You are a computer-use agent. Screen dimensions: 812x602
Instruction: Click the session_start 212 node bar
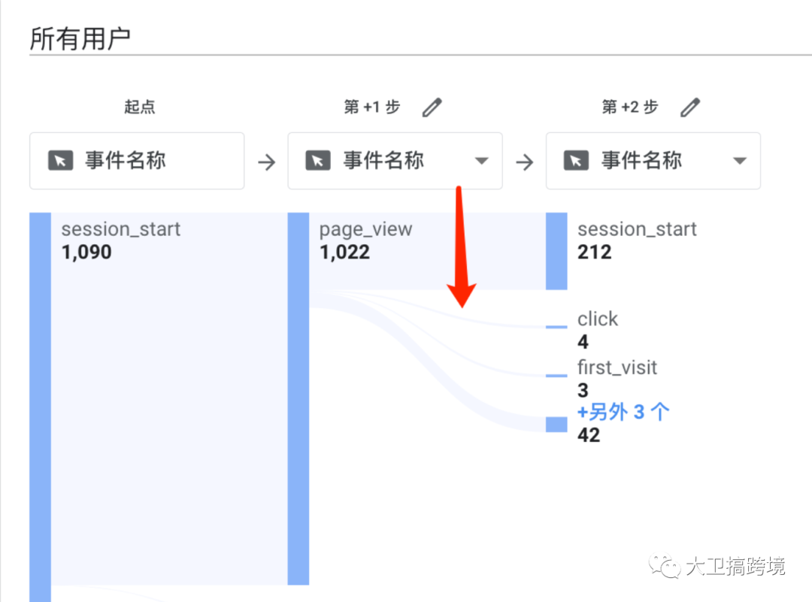click(x=556, y=251)
